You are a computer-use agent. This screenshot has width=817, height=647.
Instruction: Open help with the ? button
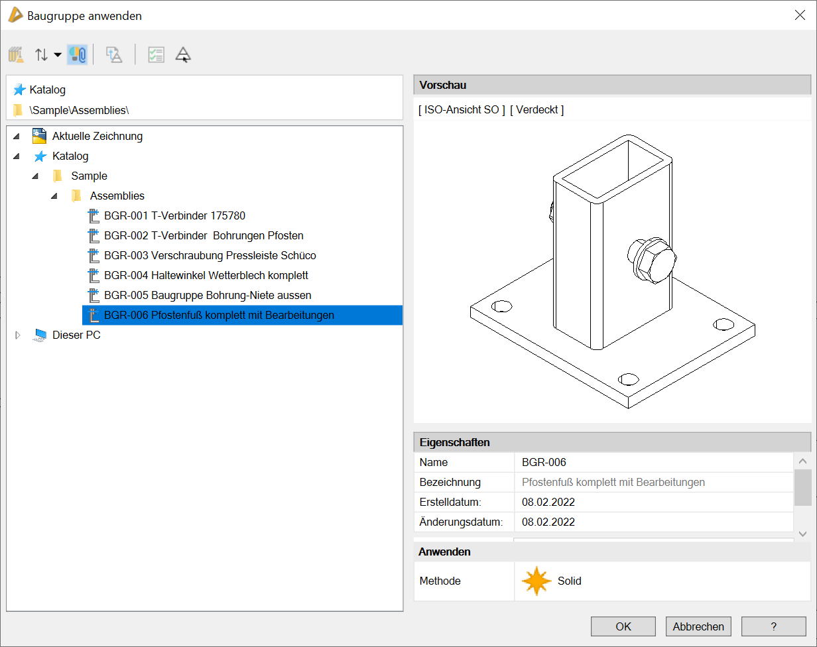tap(773, 626)
